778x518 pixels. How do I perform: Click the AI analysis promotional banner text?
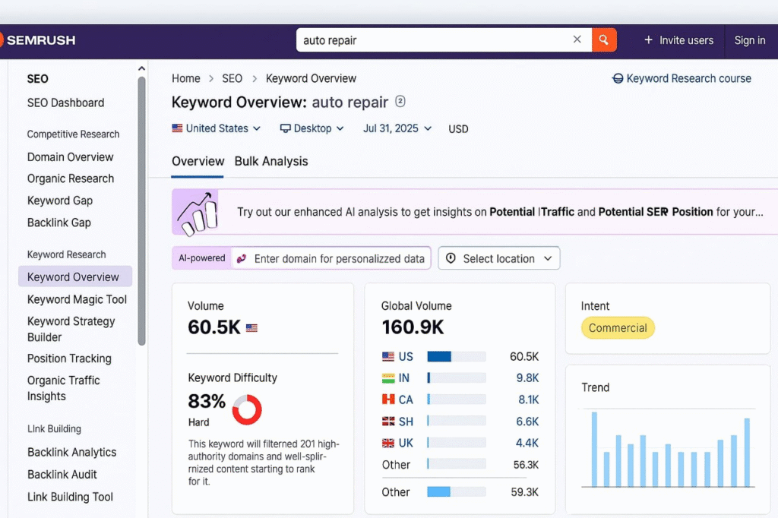pos(500,212)
